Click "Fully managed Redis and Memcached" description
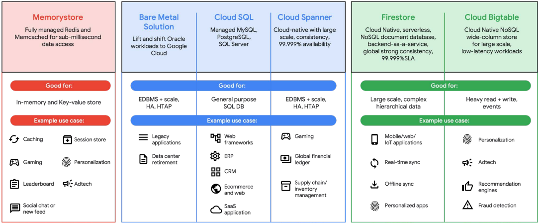 pyautogui.click(x=58, y=37)
